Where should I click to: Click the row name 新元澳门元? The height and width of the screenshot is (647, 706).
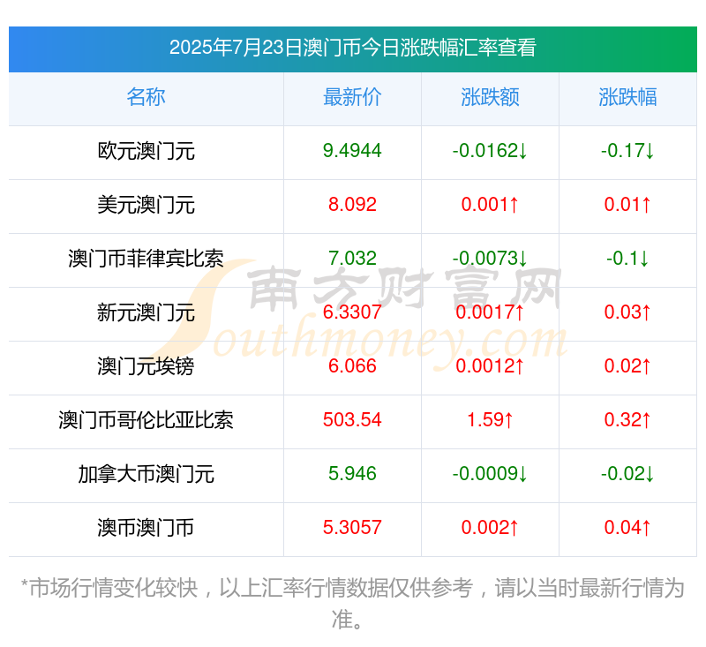tap(146, 312)
